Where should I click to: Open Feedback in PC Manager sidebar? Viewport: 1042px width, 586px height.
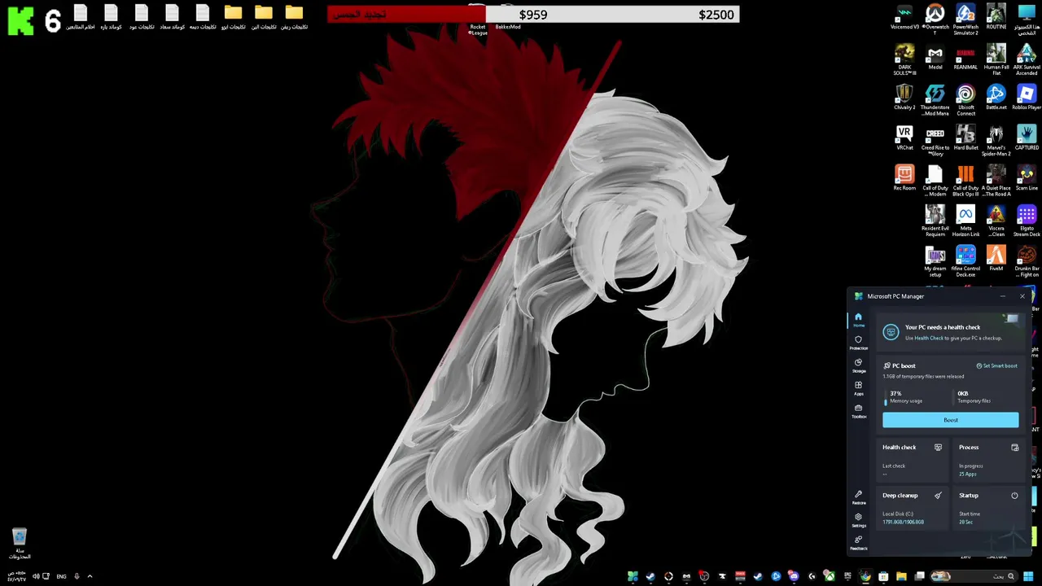tap(858, 542)
